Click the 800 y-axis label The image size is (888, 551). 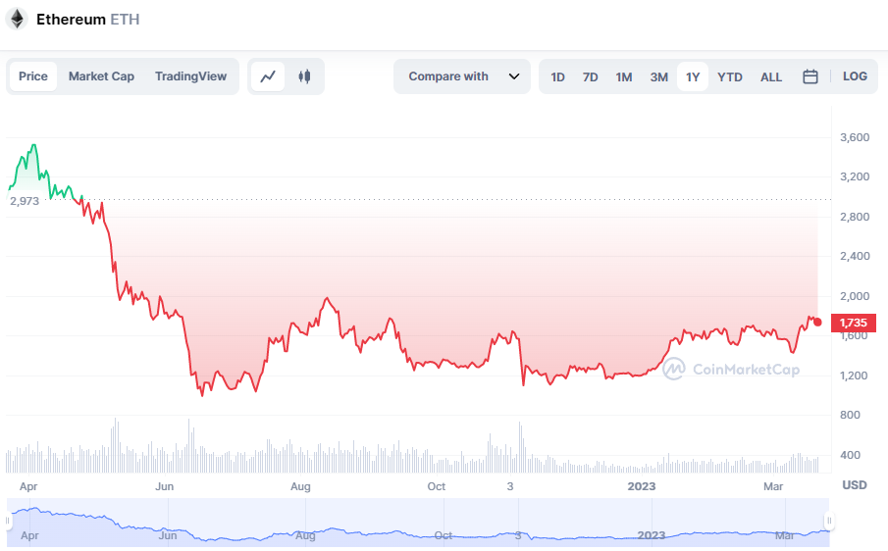[x=850, y=416]
